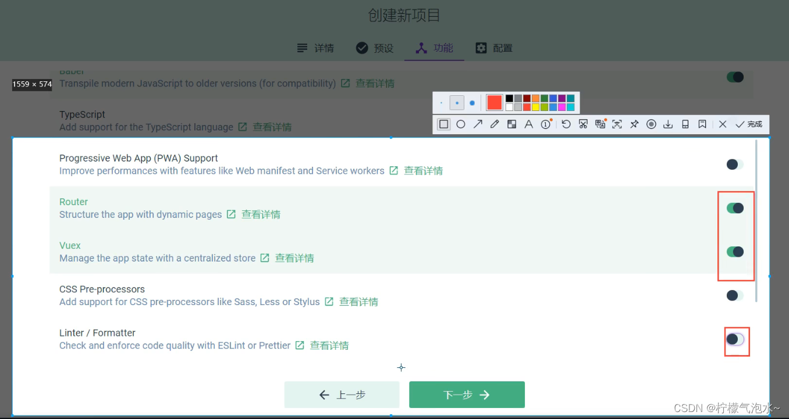The image size is (789, 419).
Task: Open 查看详情 link for TypeScript
Action: pos(272,127)
